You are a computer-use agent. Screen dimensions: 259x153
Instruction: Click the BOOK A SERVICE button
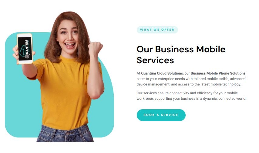click(161, 115)
